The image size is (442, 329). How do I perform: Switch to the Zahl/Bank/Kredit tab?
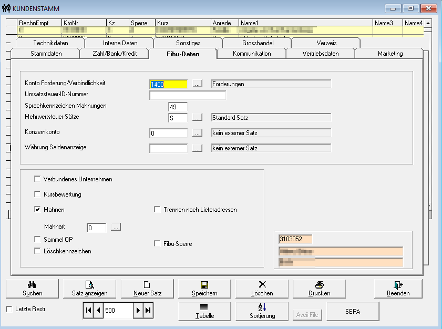click(114, 54)
